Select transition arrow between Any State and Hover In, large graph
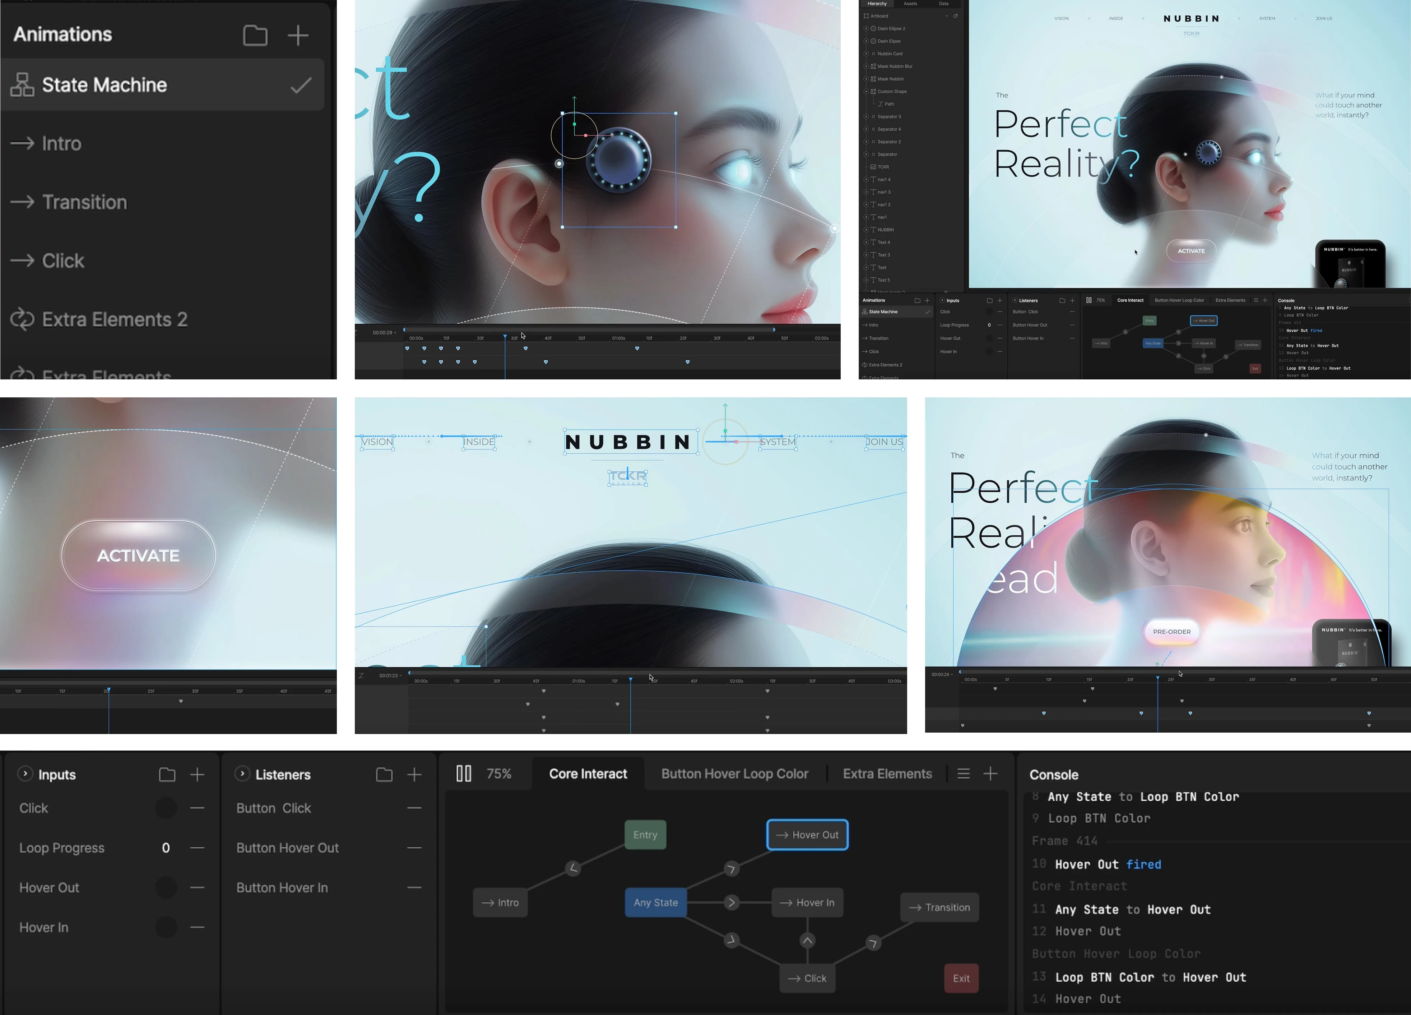This screenshot has height=1015, width=1411. 732,902
